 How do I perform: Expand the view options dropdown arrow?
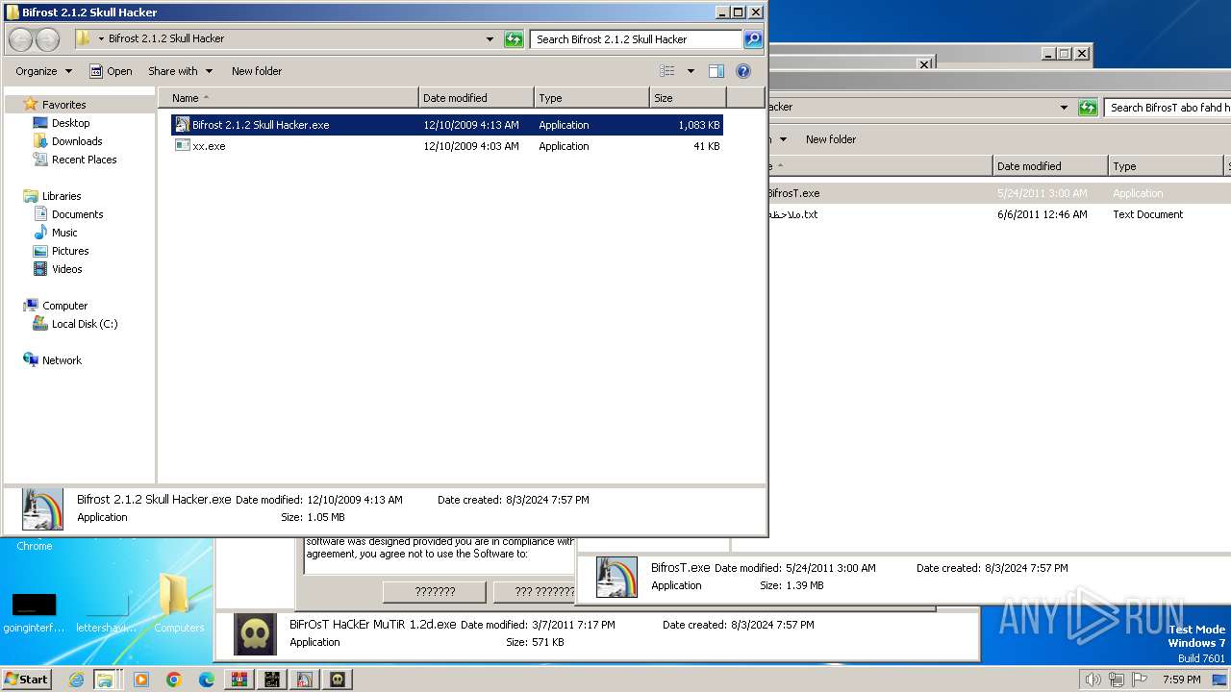point(690,71)
